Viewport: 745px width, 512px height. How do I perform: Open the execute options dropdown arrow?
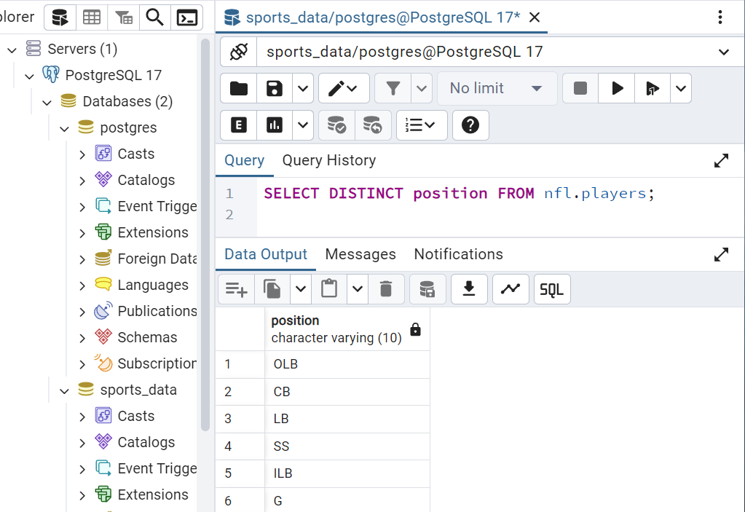pyautogui.click(x=681, y=88)
